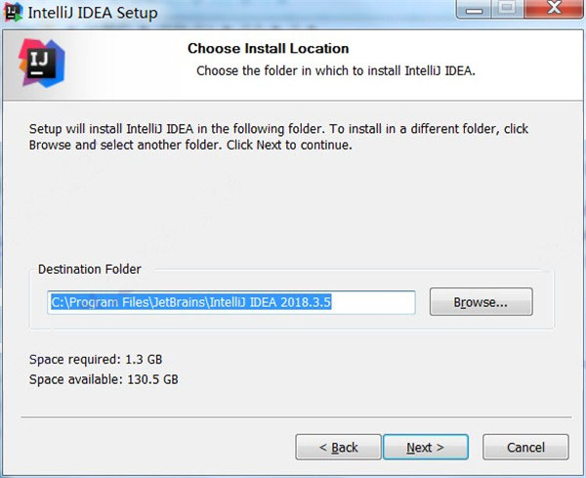Image resolution: width=586 pixels, height=478 pixels.
Task: Click the Destination Folder group label
Action: [x=90, y=269]
